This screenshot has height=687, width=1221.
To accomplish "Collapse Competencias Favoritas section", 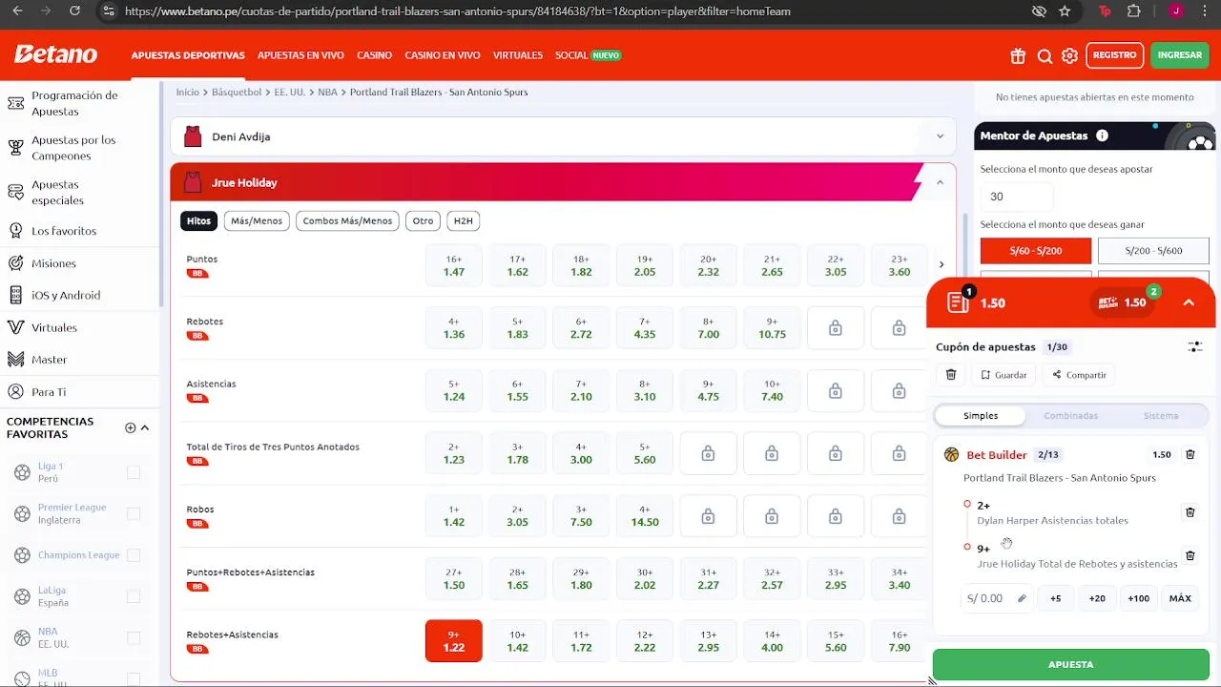I will click(x=145, y=427).
